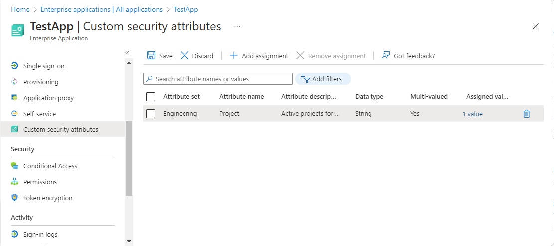Open the 1 value link
Screen dimensions: 554x246
[472, 114]
